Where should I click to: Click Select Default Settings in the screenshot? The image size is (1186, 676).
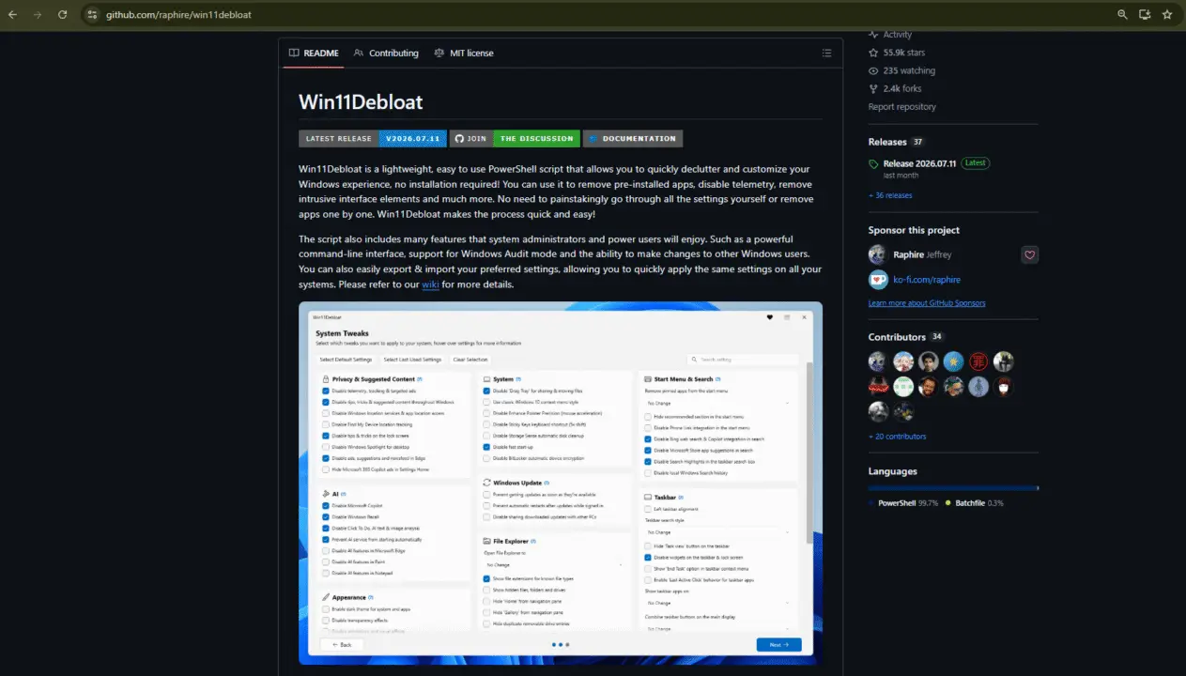(347, 360)
